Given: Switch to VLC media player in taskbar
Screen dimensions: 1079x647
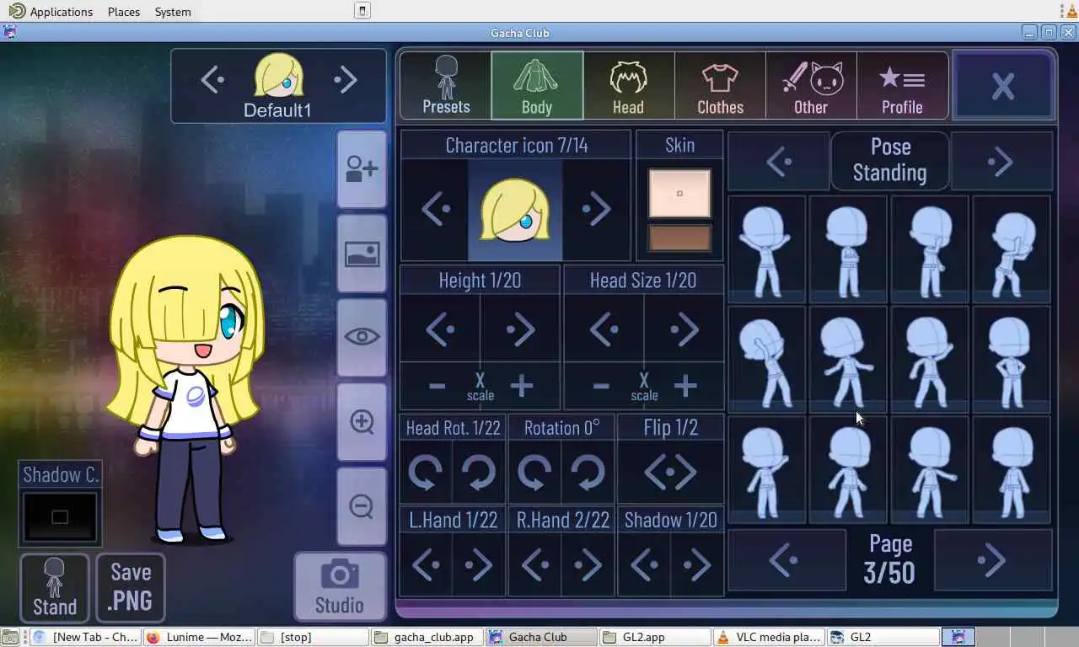Looking at the screenshot, I should pos(768,637).
